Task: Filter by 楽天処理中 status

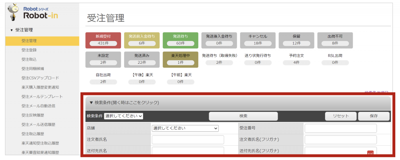Action: (x=180, y=59)
